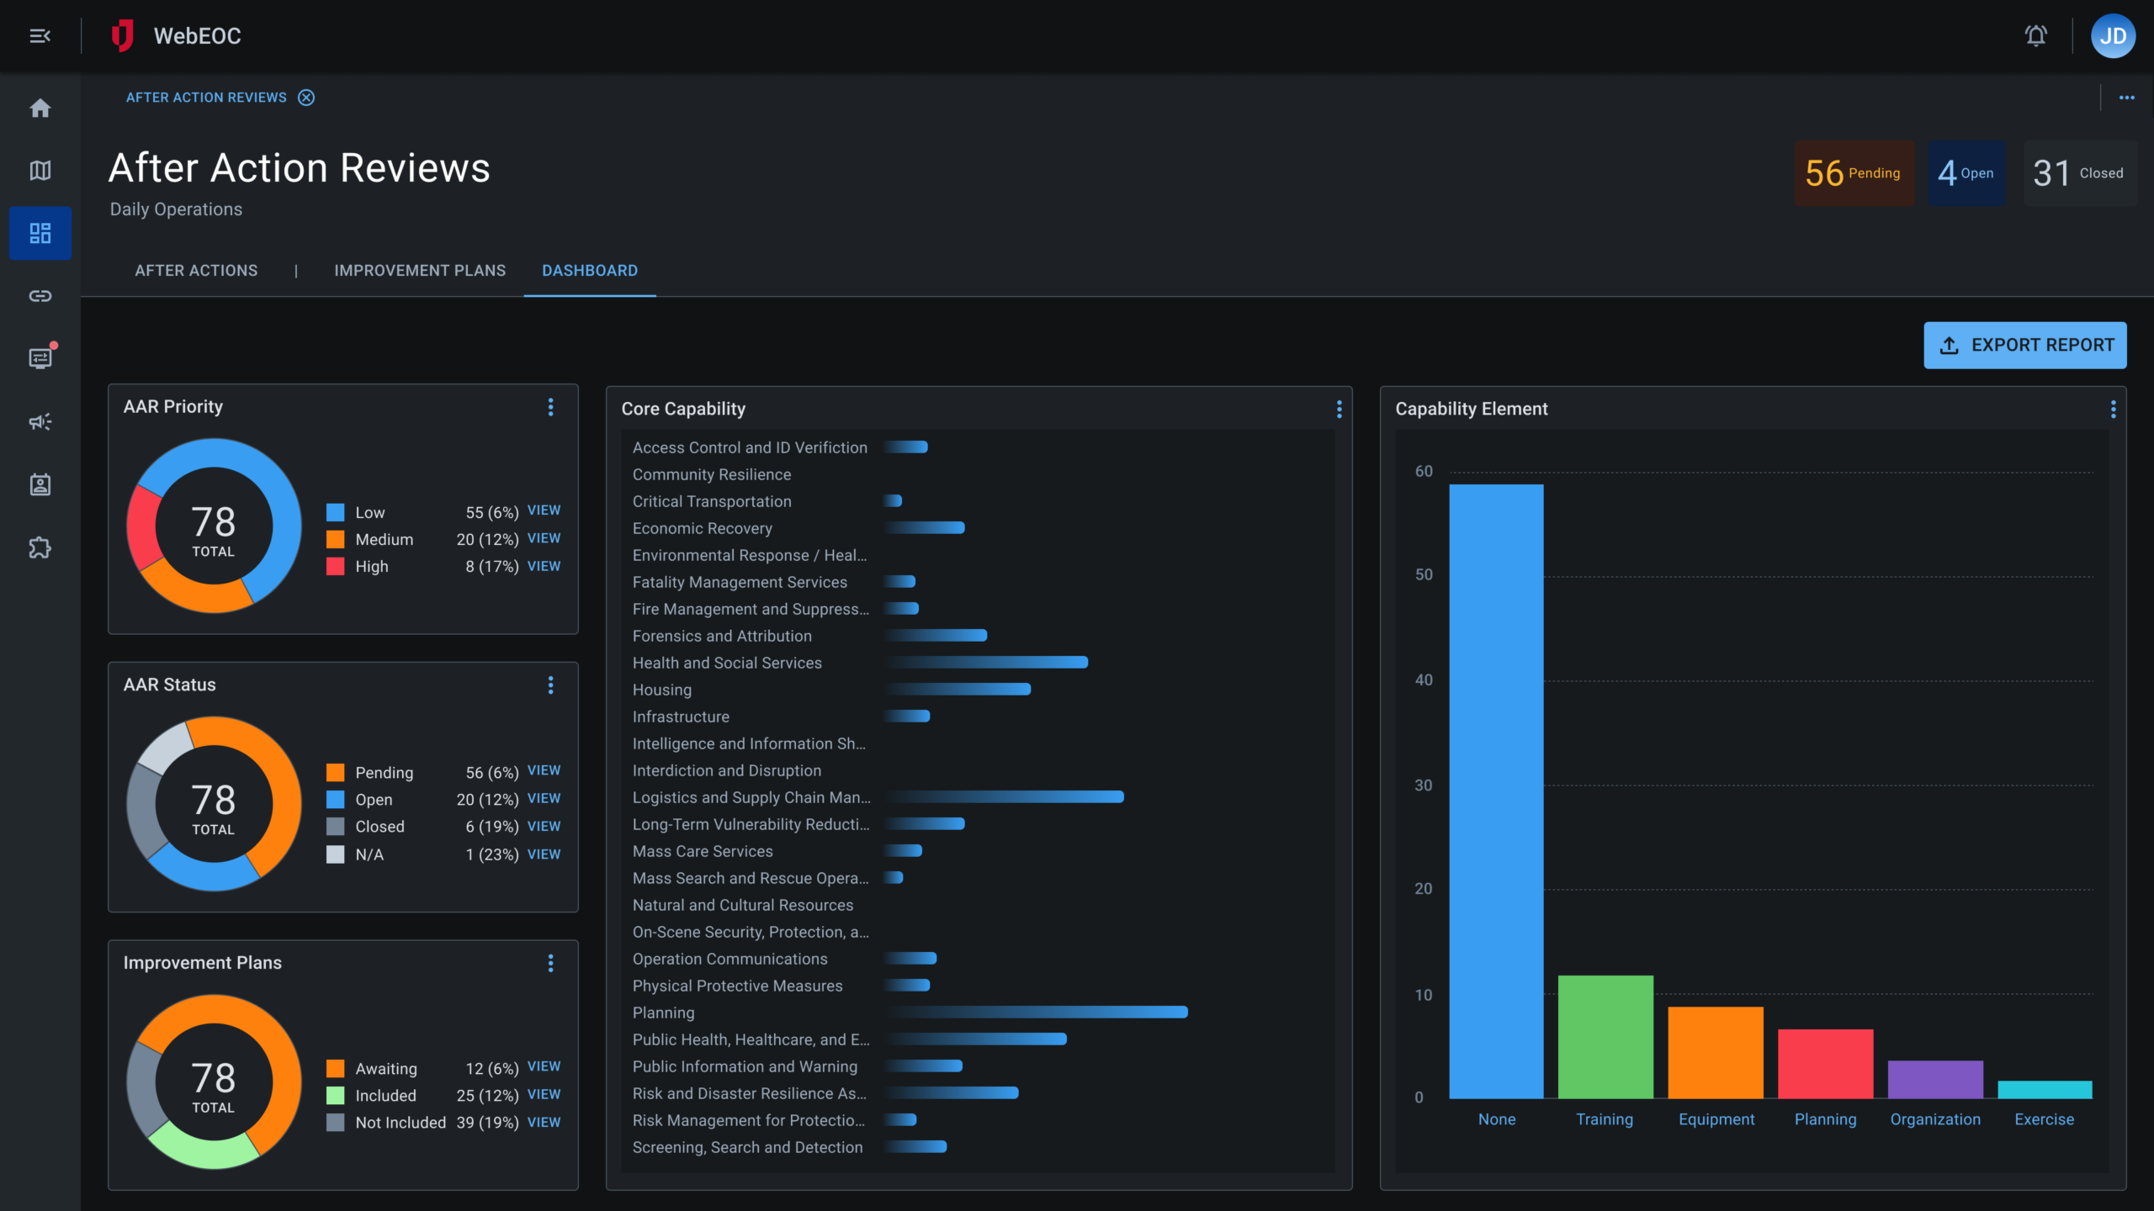2154x1211 pixels.
Task: Open the notifications bell
Action: 2035,35
